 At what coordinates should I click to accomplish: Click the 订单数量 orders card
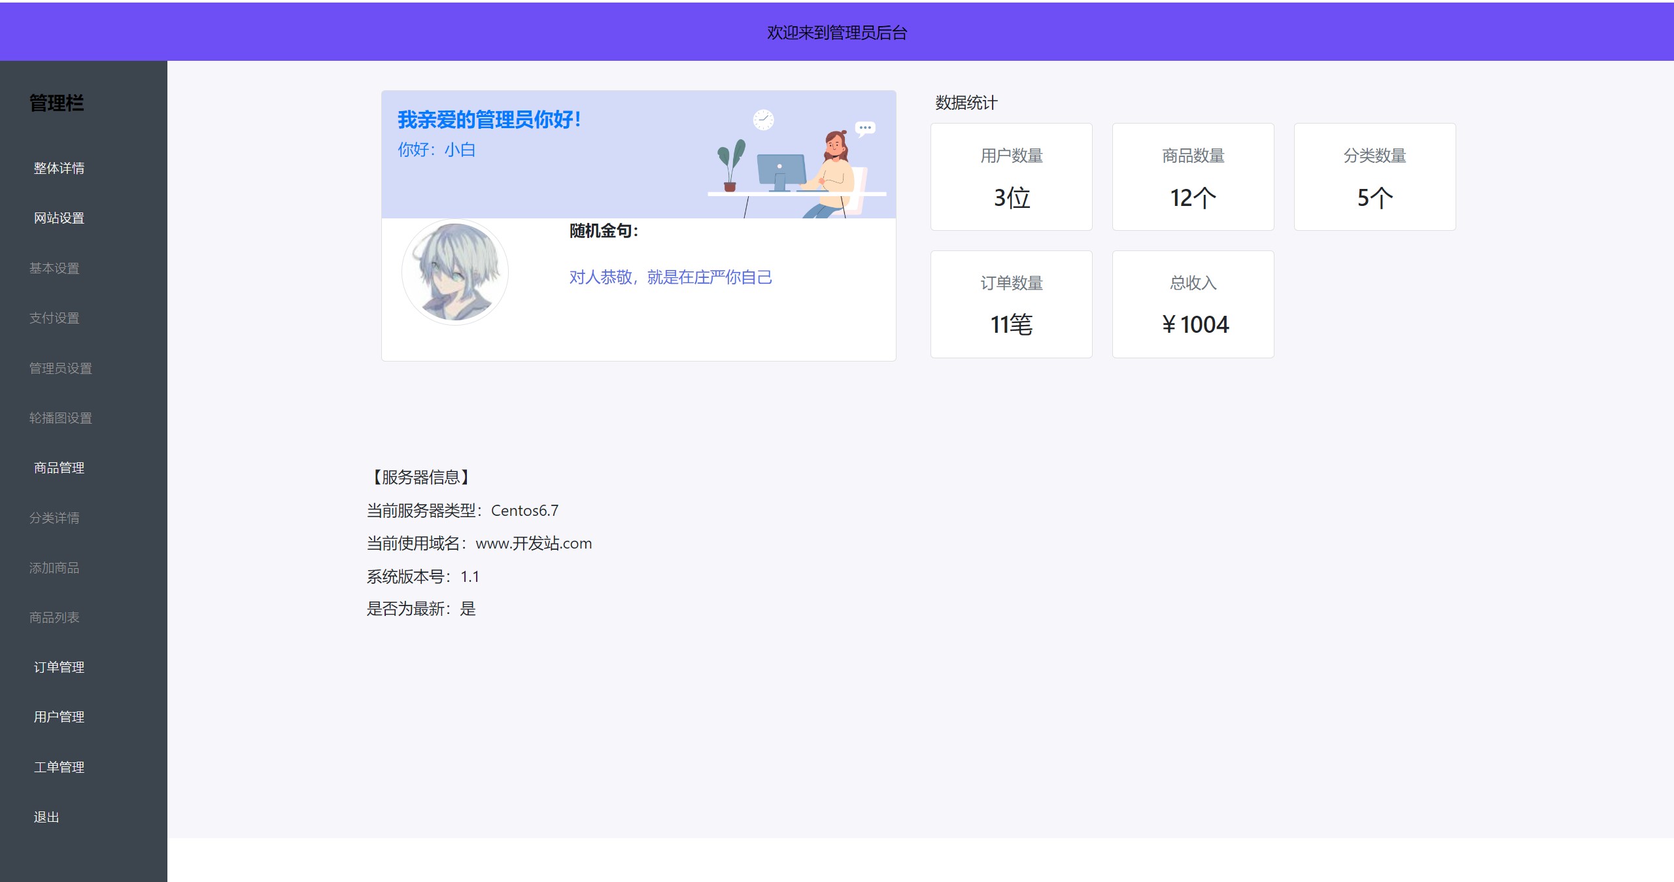(x=1011, y=304)
